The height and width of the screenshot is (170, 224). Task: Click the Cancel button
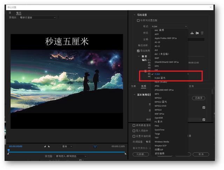click(x=201, y=154)
